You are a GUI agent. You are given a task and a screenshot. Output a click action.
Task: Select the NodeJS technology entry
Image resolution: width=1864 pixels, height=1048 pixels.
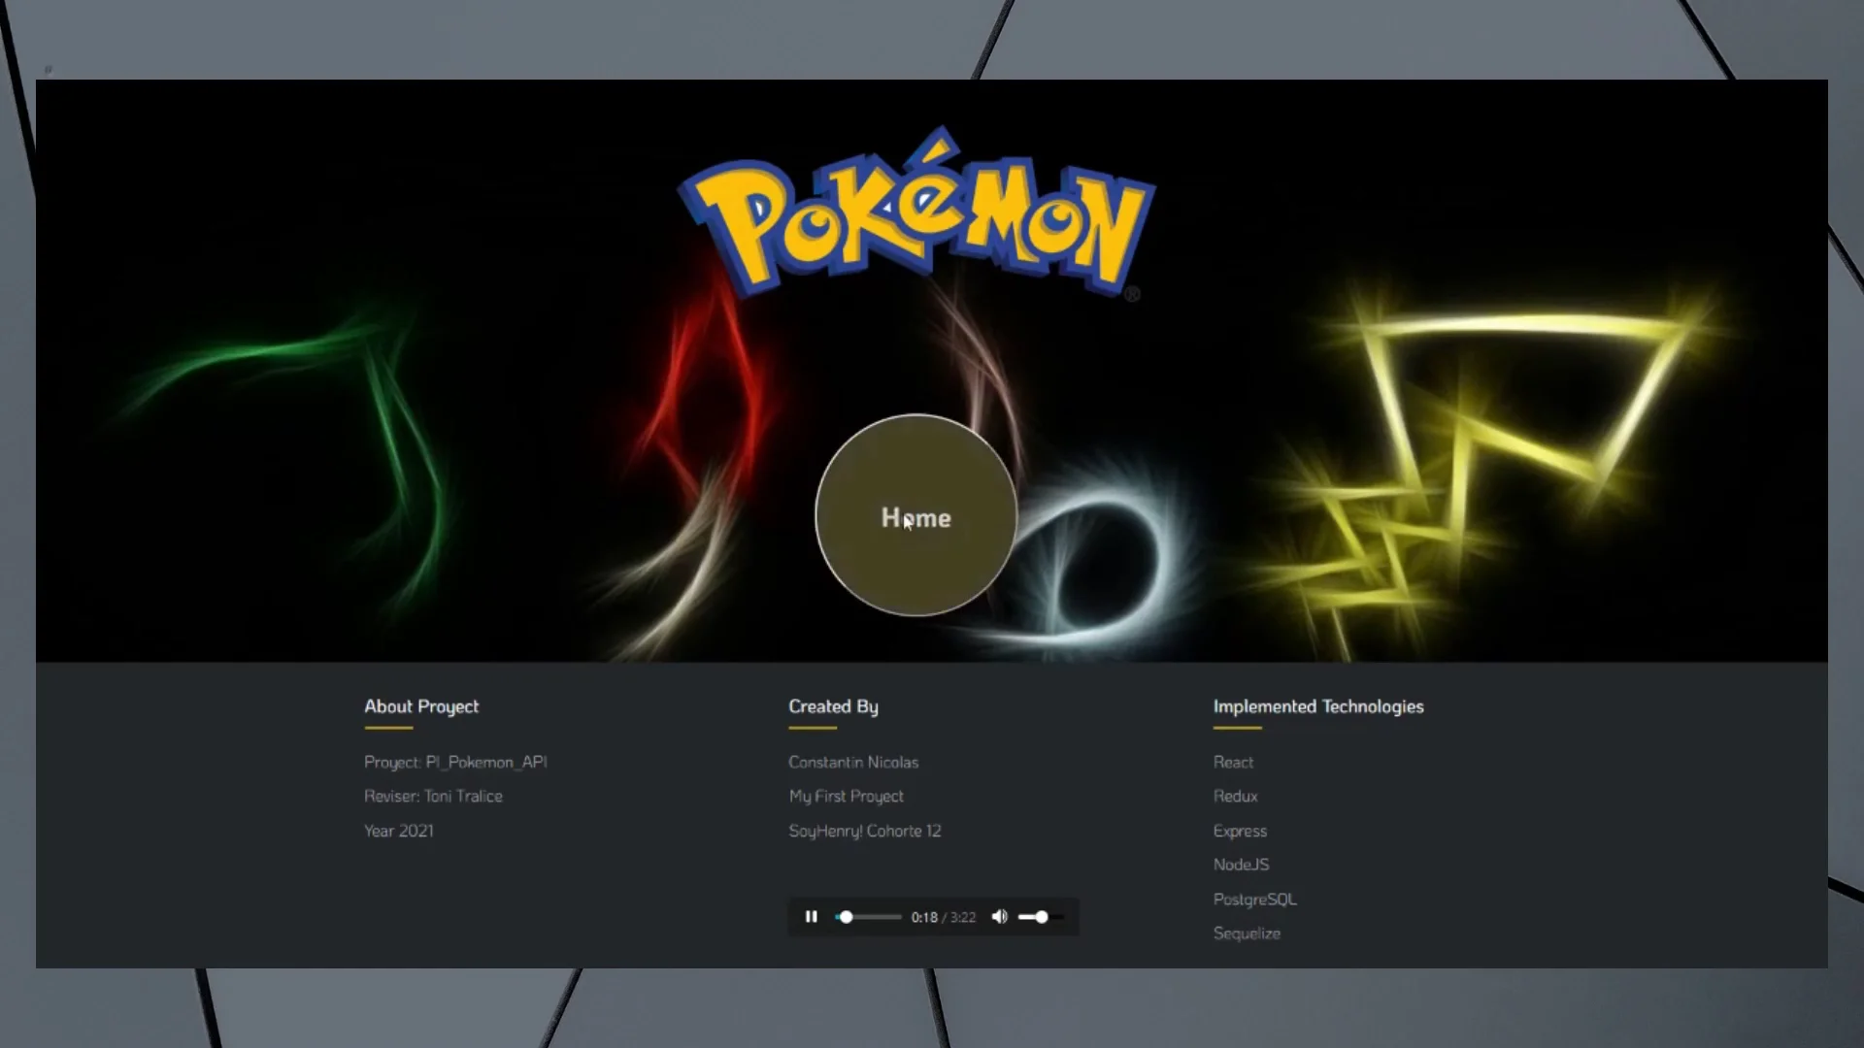click(x=1241, y=864)
